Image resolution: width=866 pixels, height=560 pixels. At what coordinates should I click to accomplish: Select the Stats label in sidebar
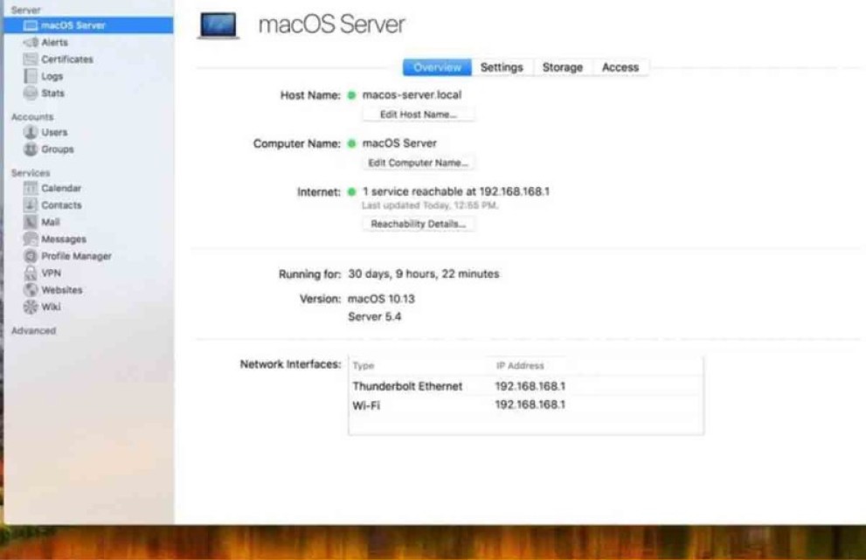coord(52,93)
